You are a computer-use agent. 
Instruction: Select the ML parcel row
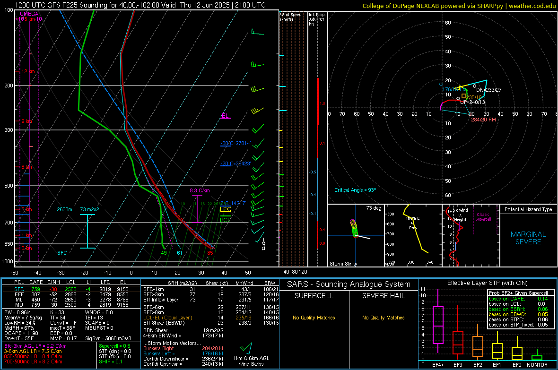[71, 300]
